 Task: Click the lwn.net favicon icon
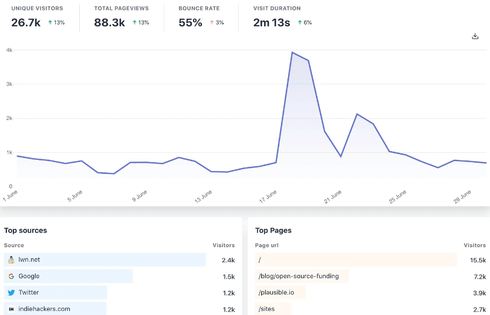[x=11, y=259]
